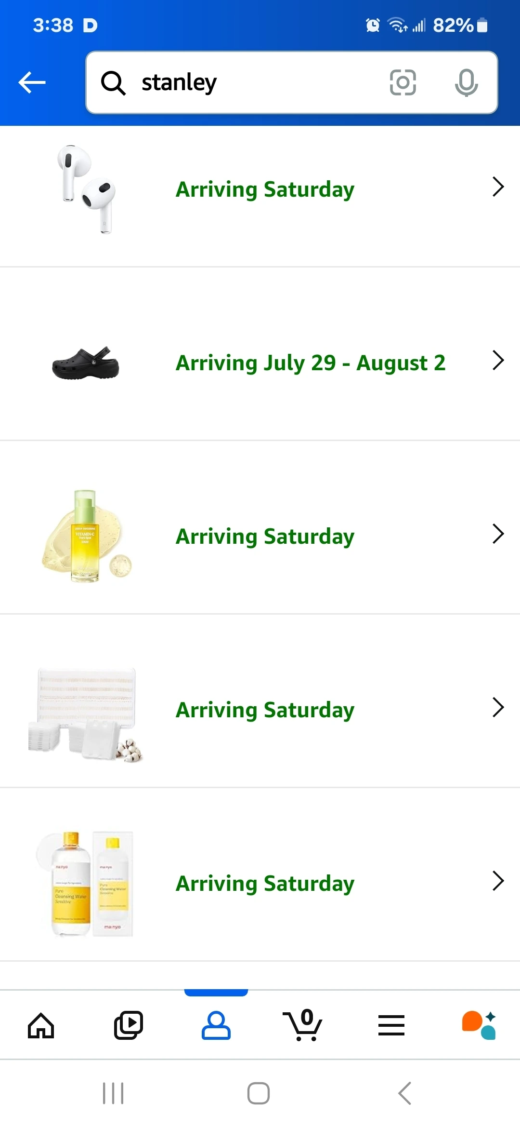
Task: Tap the microphone voice search icon
Action: (466, 82)
